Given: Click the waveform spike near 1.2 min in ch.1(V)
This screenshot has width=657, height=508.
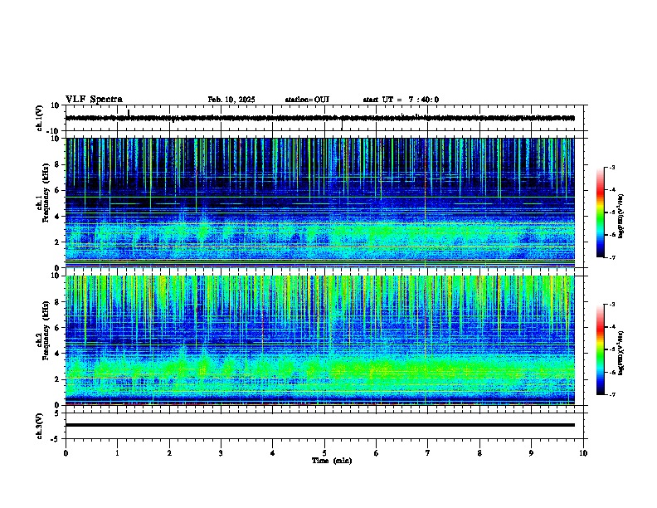Looking at the screenshot, I should point(129,113).
